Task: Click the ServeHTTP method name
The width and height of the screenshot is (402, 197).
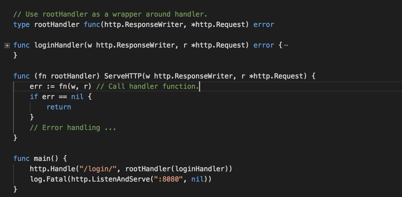Action: click(123, 76)
